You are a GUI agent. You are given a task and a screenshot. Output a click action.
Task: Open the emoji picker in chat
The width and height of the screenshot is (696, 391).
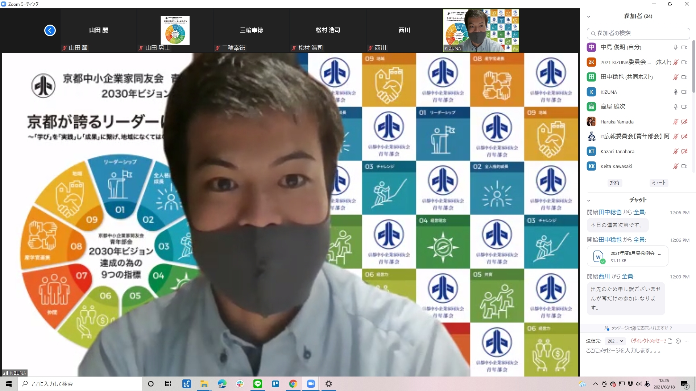coord(678,341)
